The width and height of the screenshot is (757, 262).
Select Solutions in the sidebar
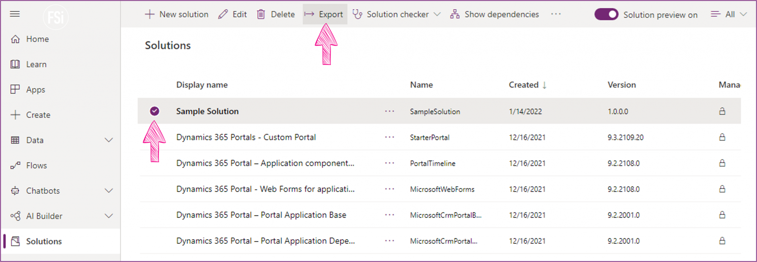44,241
